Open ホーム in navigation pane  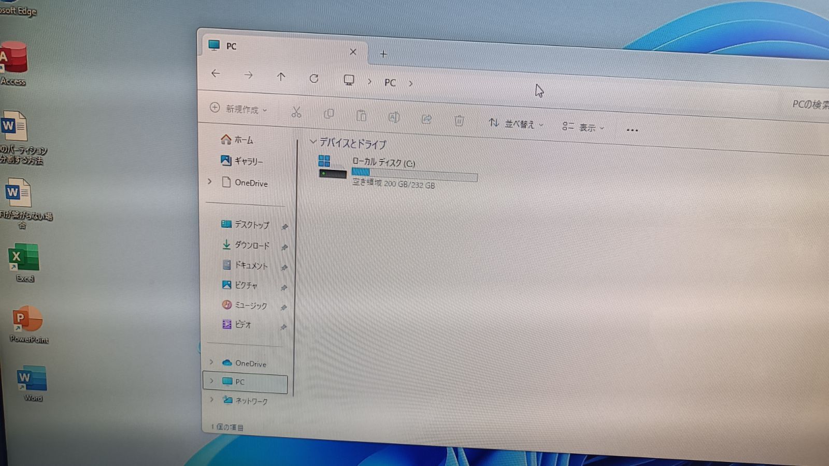pos(237,139)
